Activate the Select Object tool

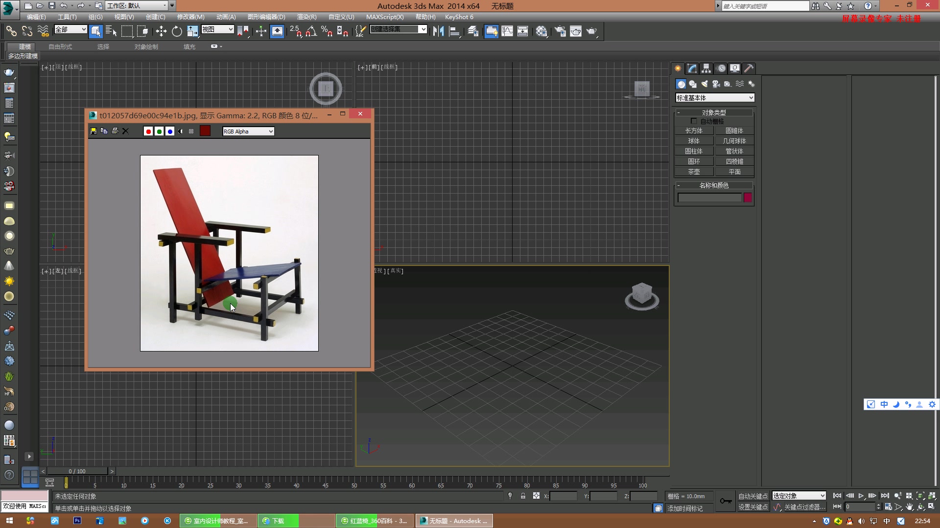(x=95, y=31)
